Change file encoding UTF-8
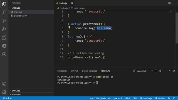Screen dimensions: 178x100 127,98
